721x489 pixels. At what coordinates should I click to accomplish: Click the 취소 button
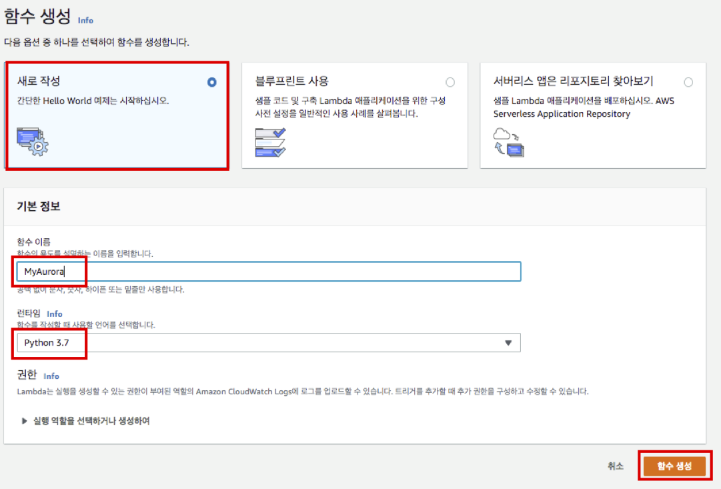pos(616,466)
